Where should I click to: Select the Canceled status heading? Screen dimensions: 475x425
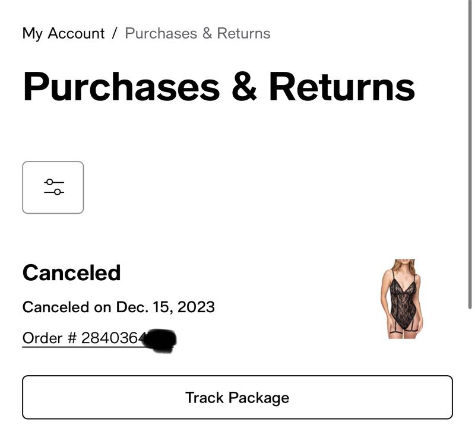(x=71, y=272)
